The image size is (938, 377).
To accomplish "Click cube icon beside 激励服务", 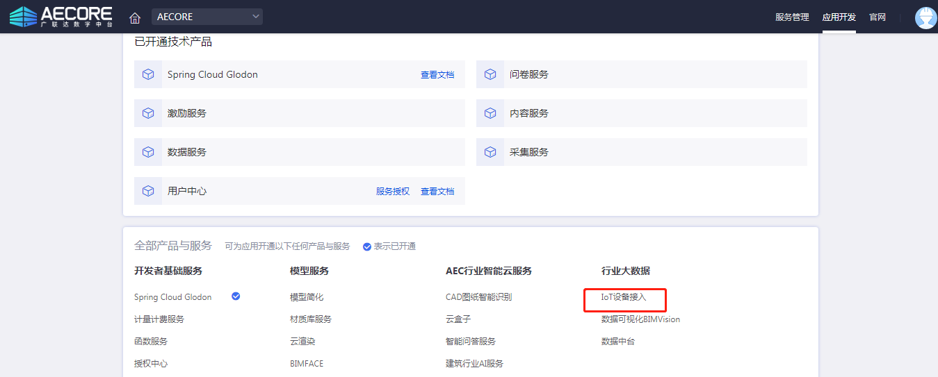I will click(148, 113).
